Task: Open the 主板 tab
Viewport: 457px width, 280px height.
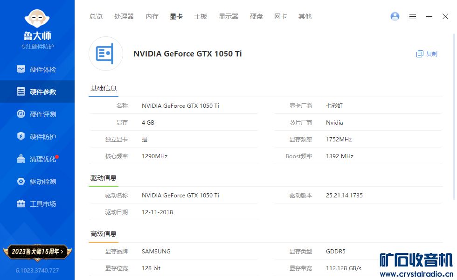Action: pos(201,16)
